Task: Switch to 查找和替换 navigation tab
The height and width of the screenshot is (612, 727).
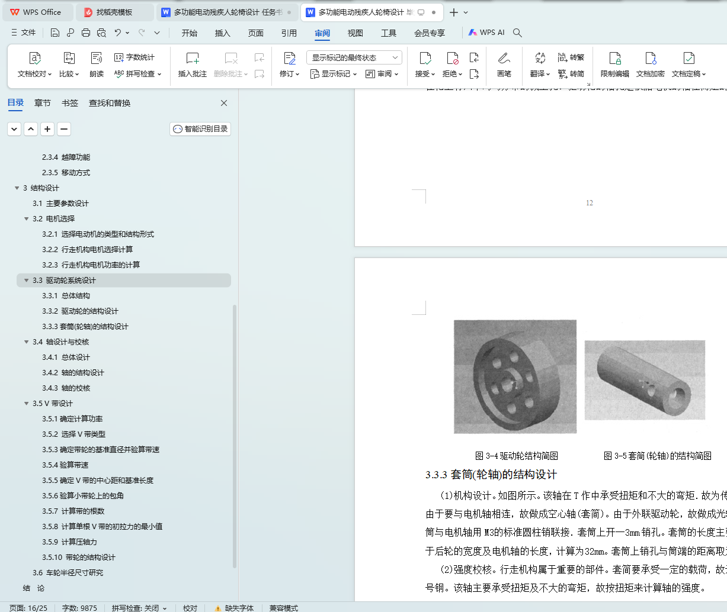Action: [x=110, y=103]
